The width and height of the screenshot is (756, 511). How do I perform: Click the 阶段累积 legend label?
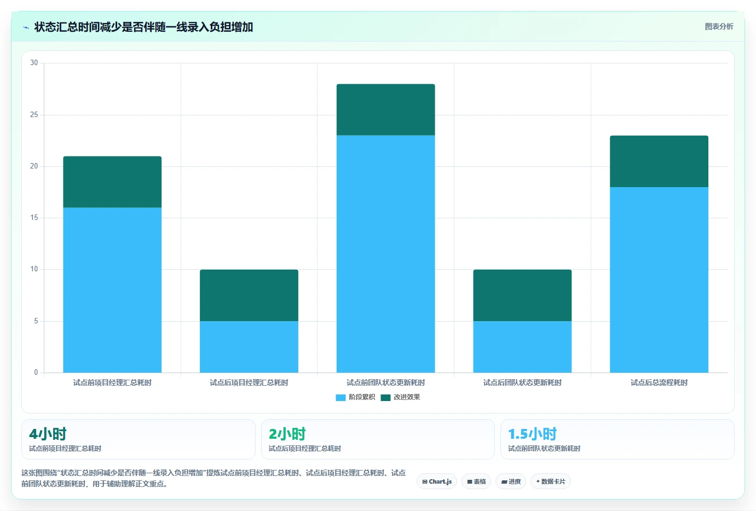point(362,397)
